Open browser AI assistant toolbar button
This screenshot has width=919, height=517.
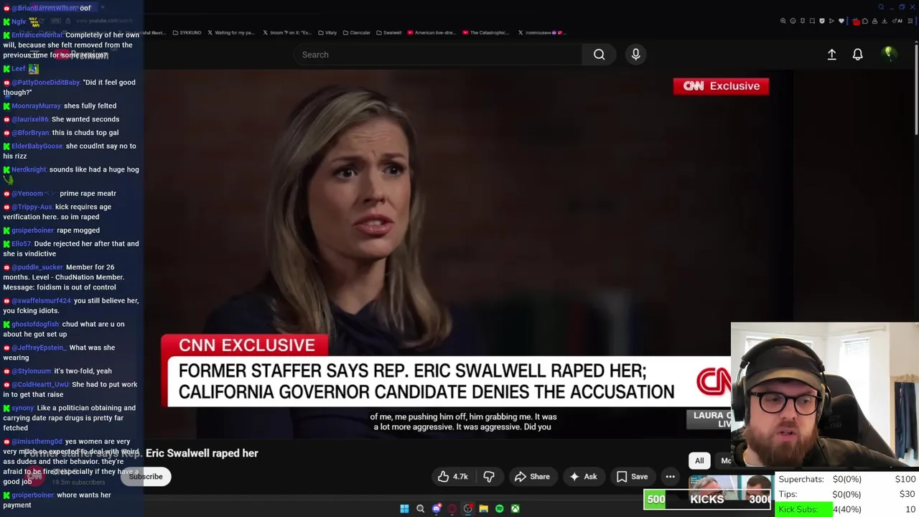tap(897, 21)
